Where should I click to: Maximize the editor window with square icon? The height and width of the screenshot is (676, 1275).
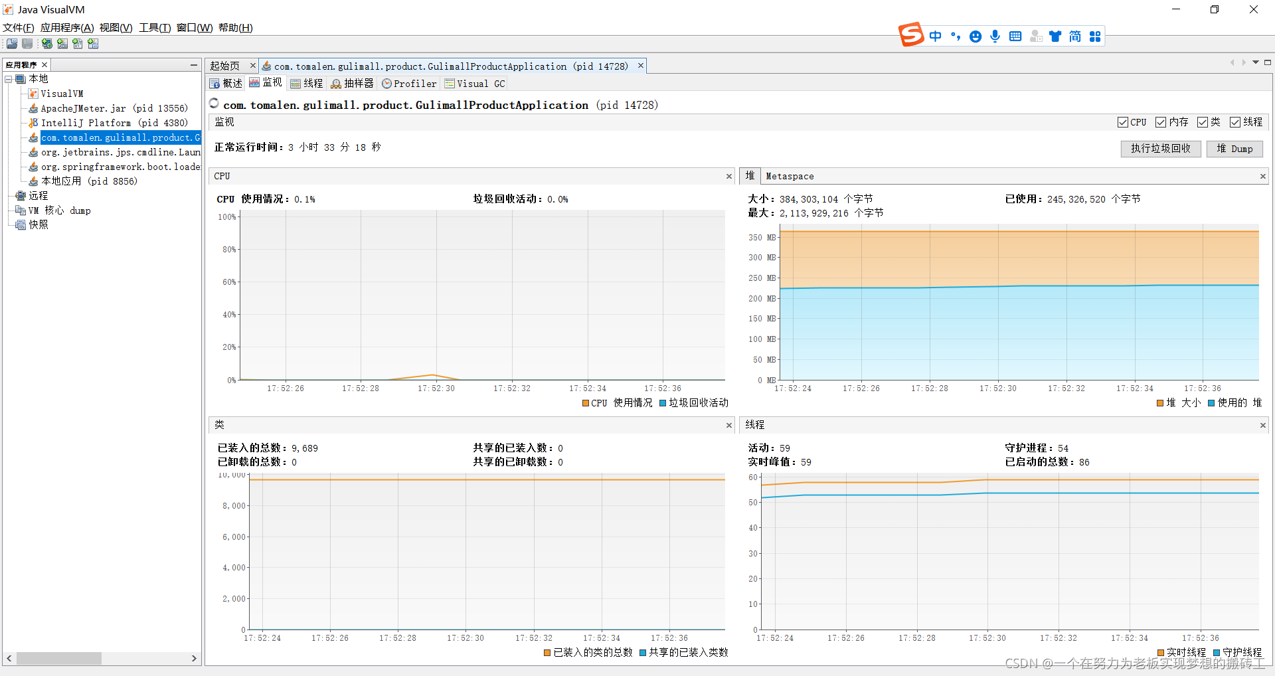[x=1268, y=62]
